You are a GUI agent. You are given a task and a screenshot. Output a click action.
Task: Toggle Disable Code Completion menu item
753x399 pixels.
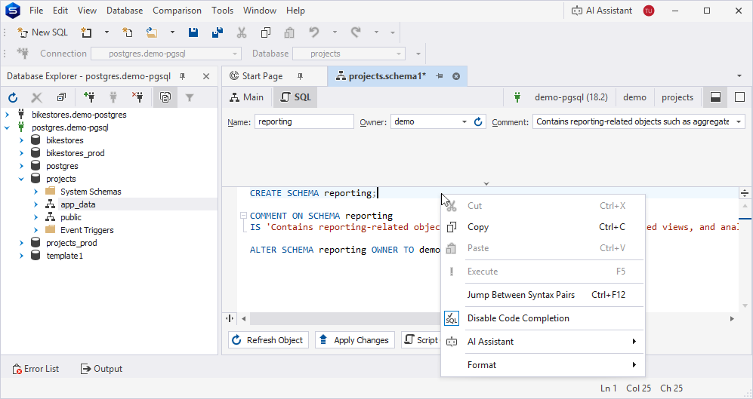pos(543,318)
